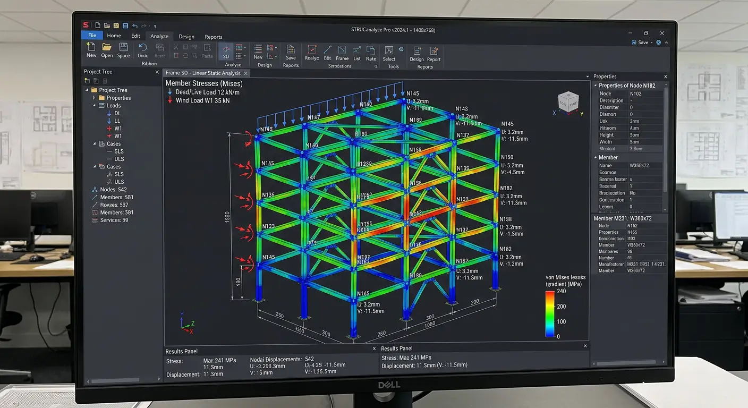Click the Save Reports icon
The height and width of the screenshot is (408, 748).
tap(291, 49)
